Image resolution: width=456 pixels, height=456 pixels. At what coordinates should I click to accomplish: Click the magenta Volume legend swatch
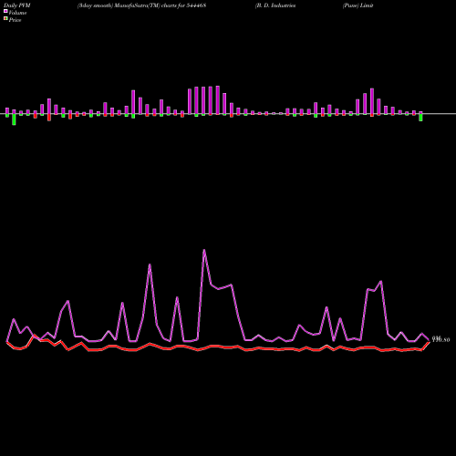point(5,11)
